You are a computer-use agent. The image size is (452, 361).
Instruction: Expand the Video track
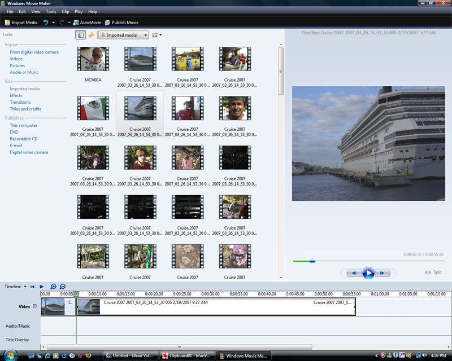[35, 306]
